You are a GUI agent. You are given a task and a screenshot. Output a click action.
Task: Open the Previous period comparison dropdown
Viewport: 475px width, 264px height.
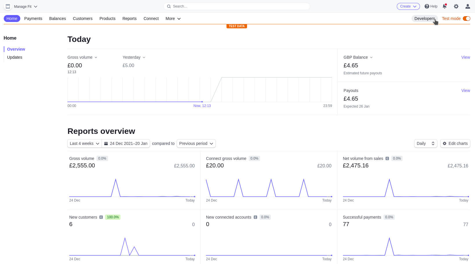[196, 143]
